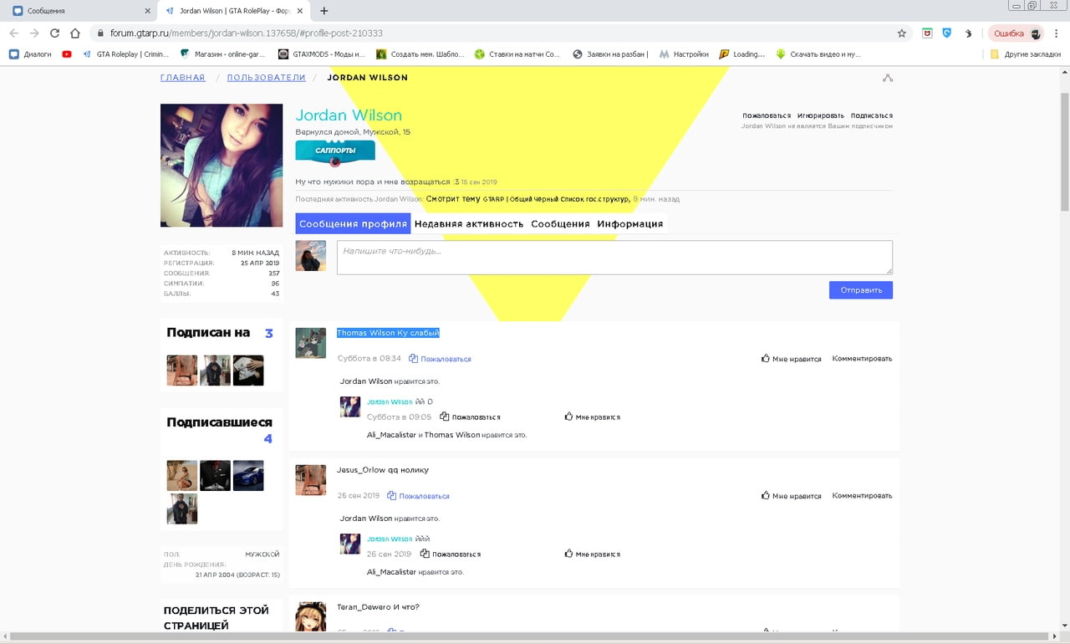1070x644 pixels.
Task: Open the browser home page
Action: coord(75,33)
